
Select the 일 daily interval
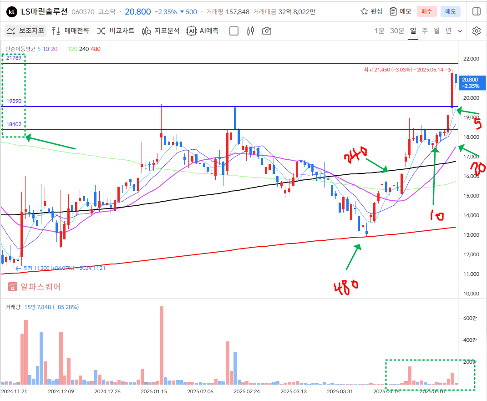(x=413, y=31)
